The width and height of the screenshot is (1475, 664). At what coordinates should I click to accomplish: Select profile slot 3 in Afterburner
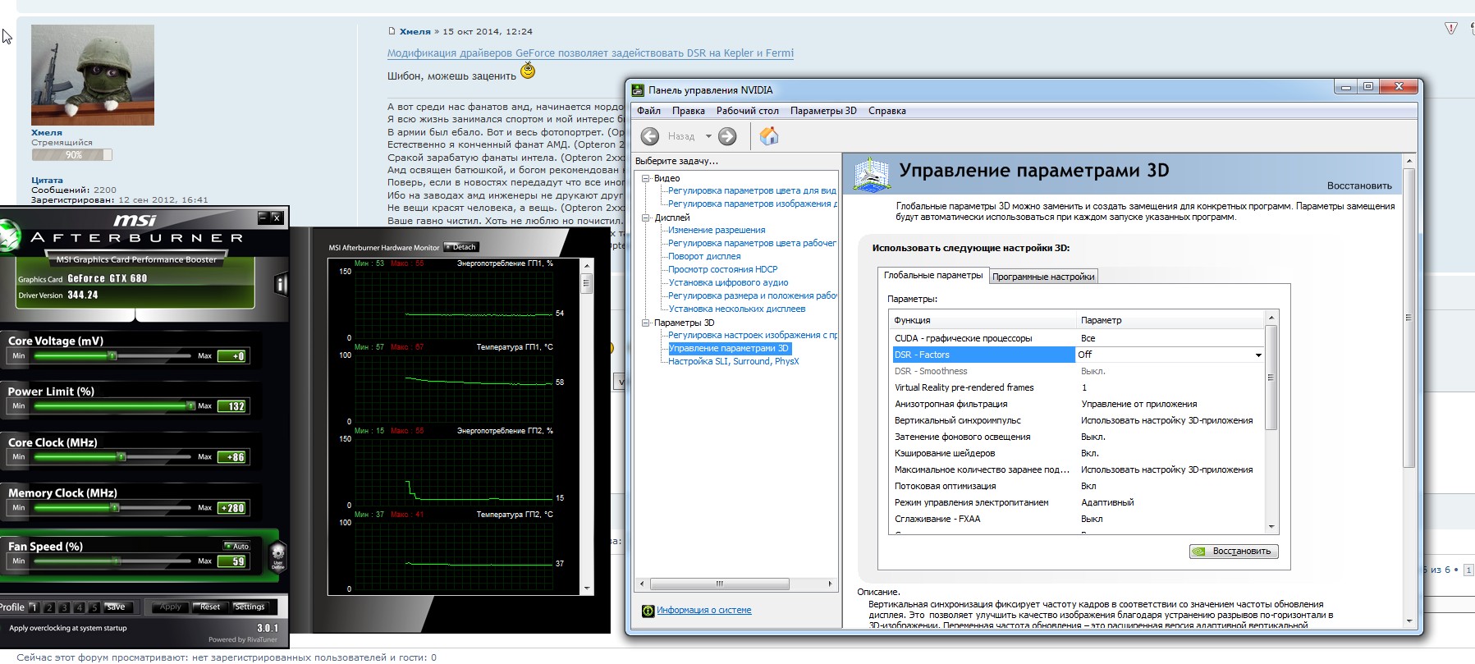click(x=64, y=607)
